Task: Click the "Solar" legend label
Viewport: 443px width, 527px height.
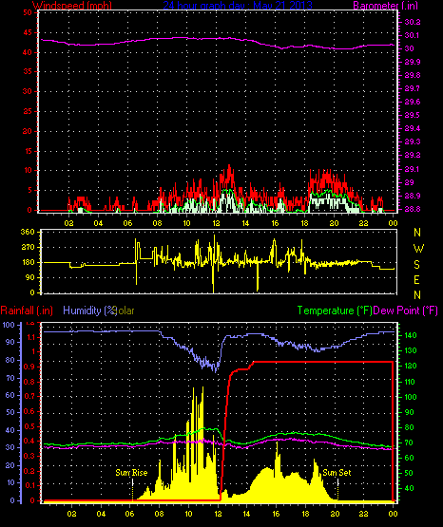Action: 125,311
